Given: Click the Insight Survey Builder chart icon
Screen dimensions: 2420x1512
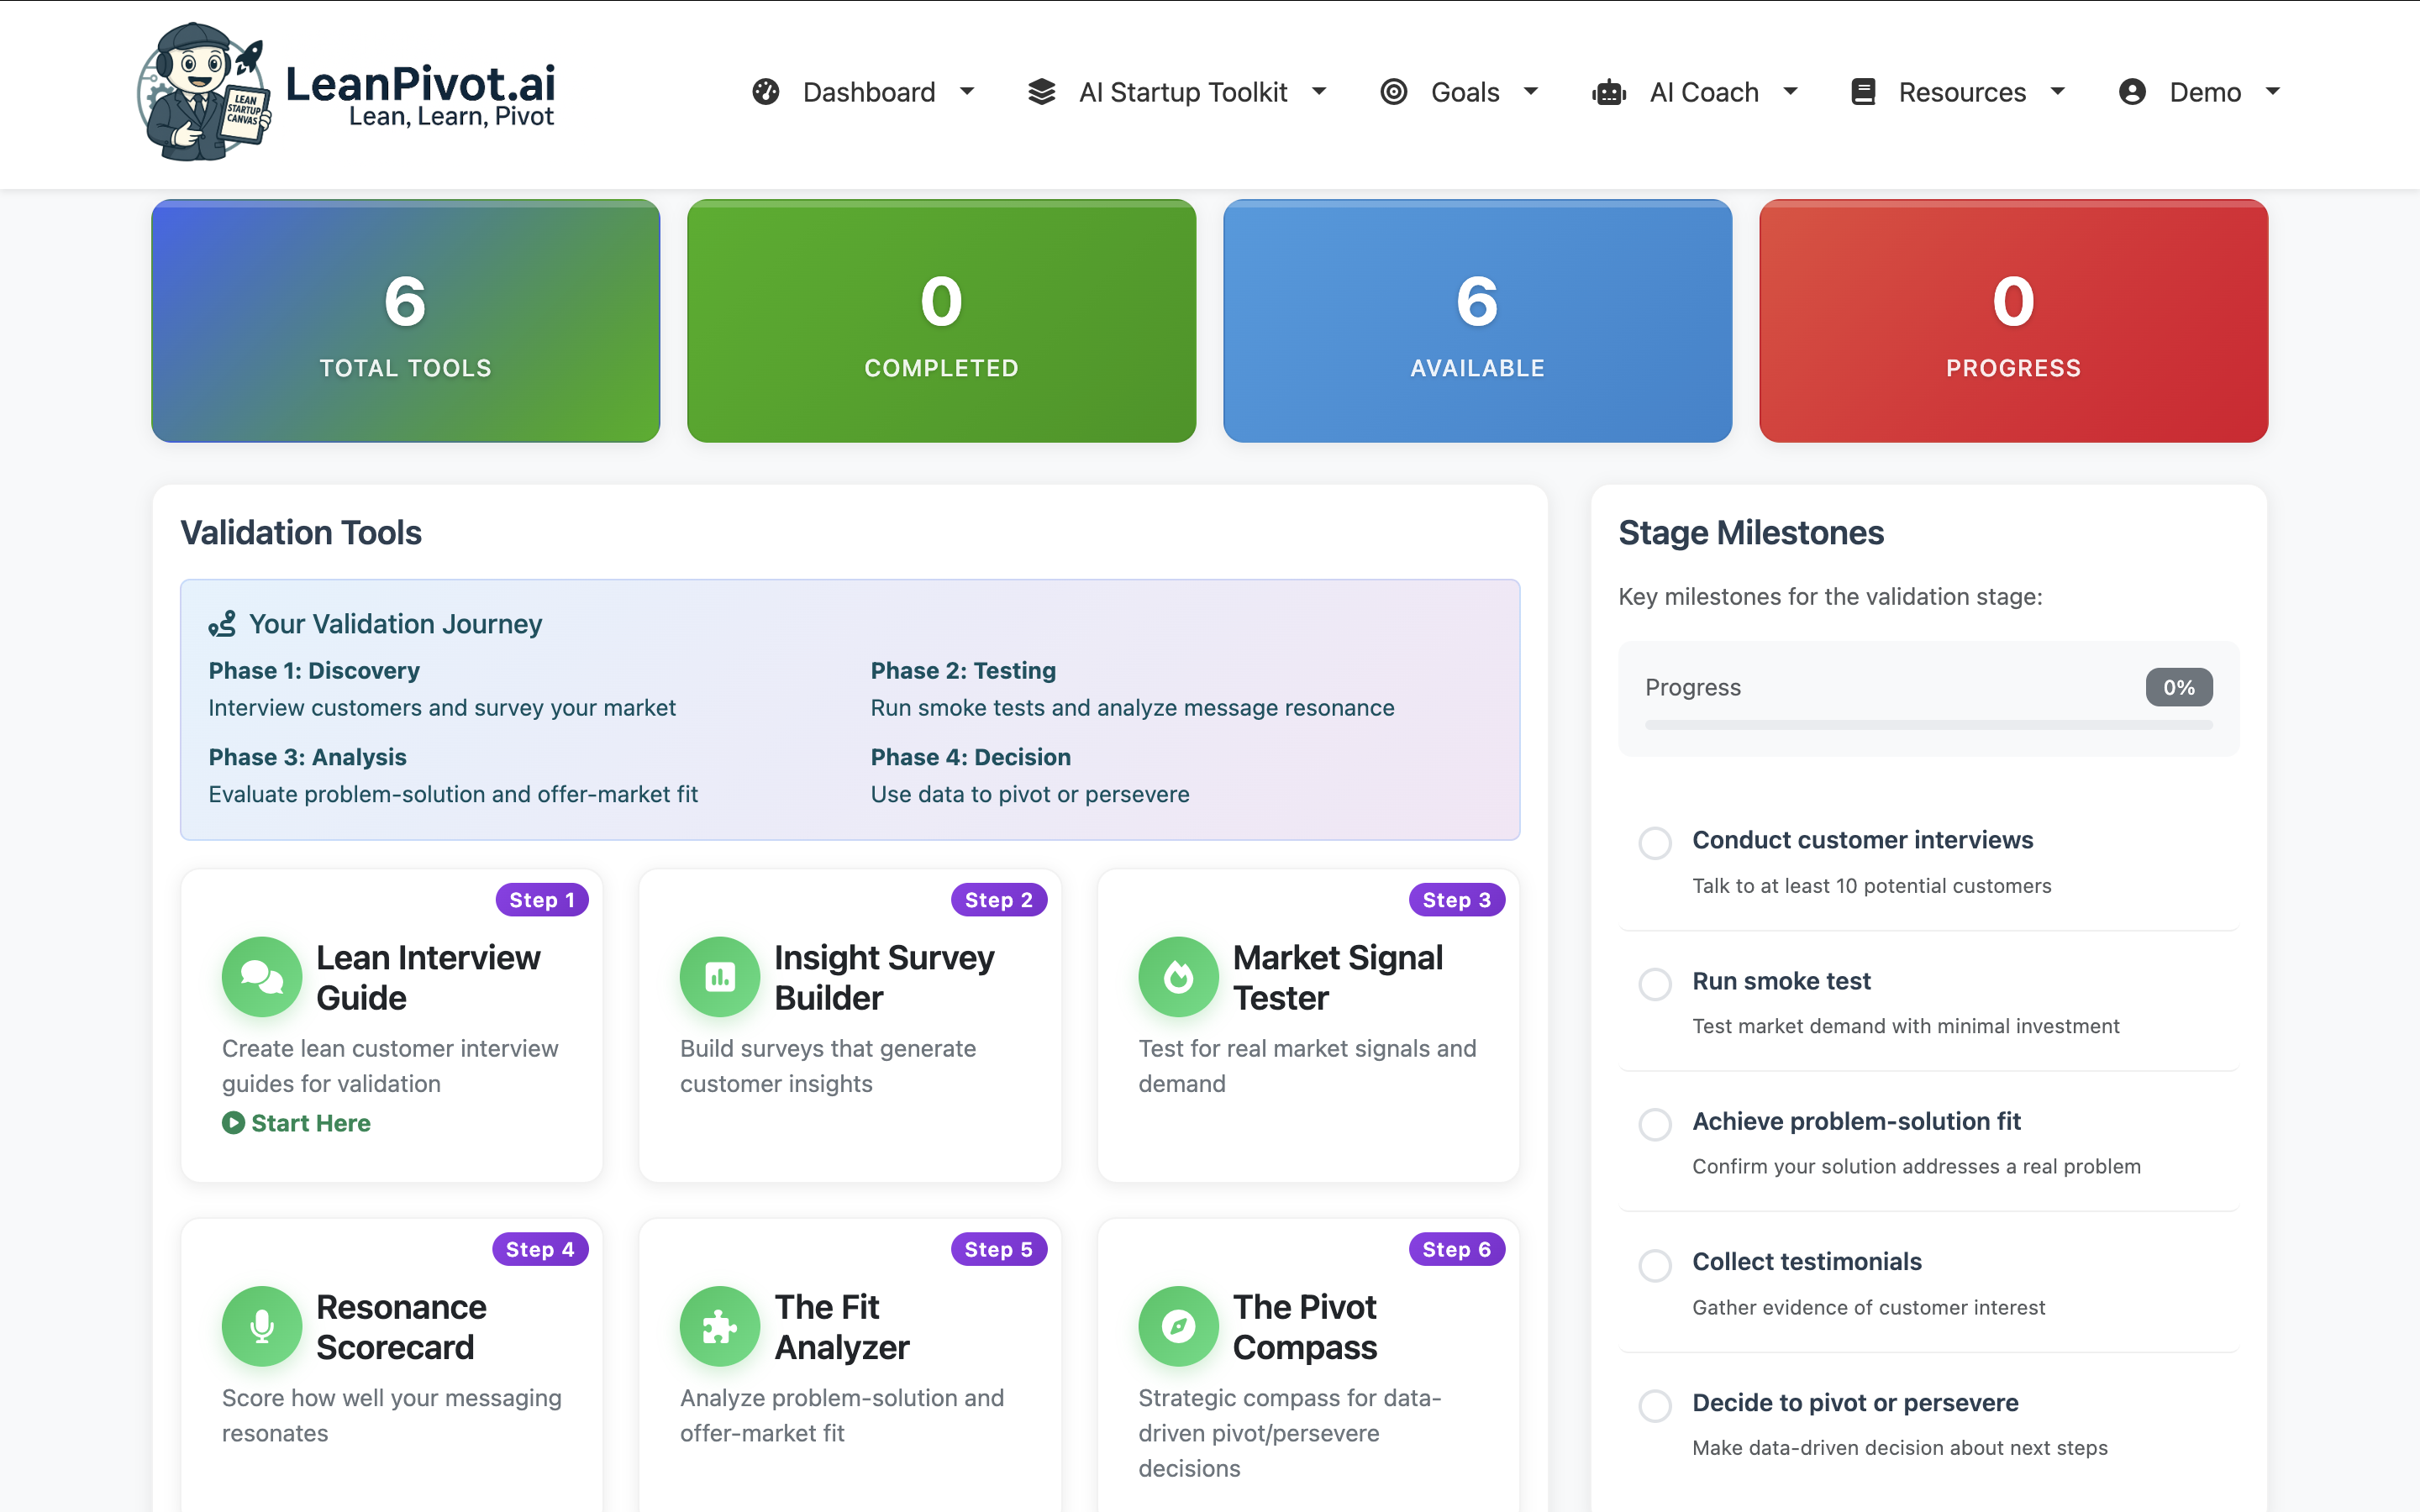Looking at the screenshot, I should [x=719, y=977].
